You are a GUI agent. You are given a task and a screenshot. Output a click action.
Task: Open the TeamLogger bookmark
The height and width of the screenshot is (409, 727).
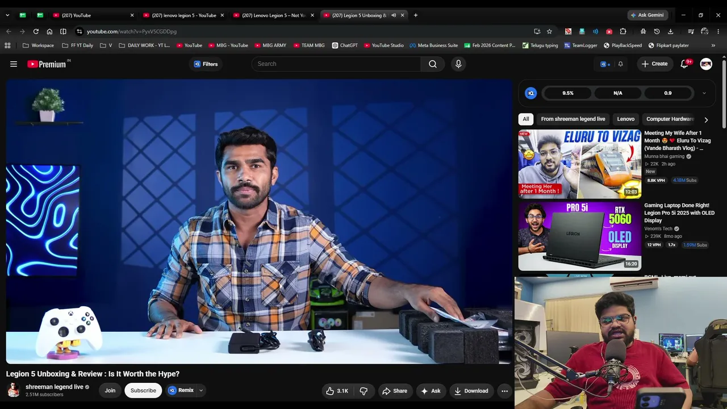[x=580, y=45]
